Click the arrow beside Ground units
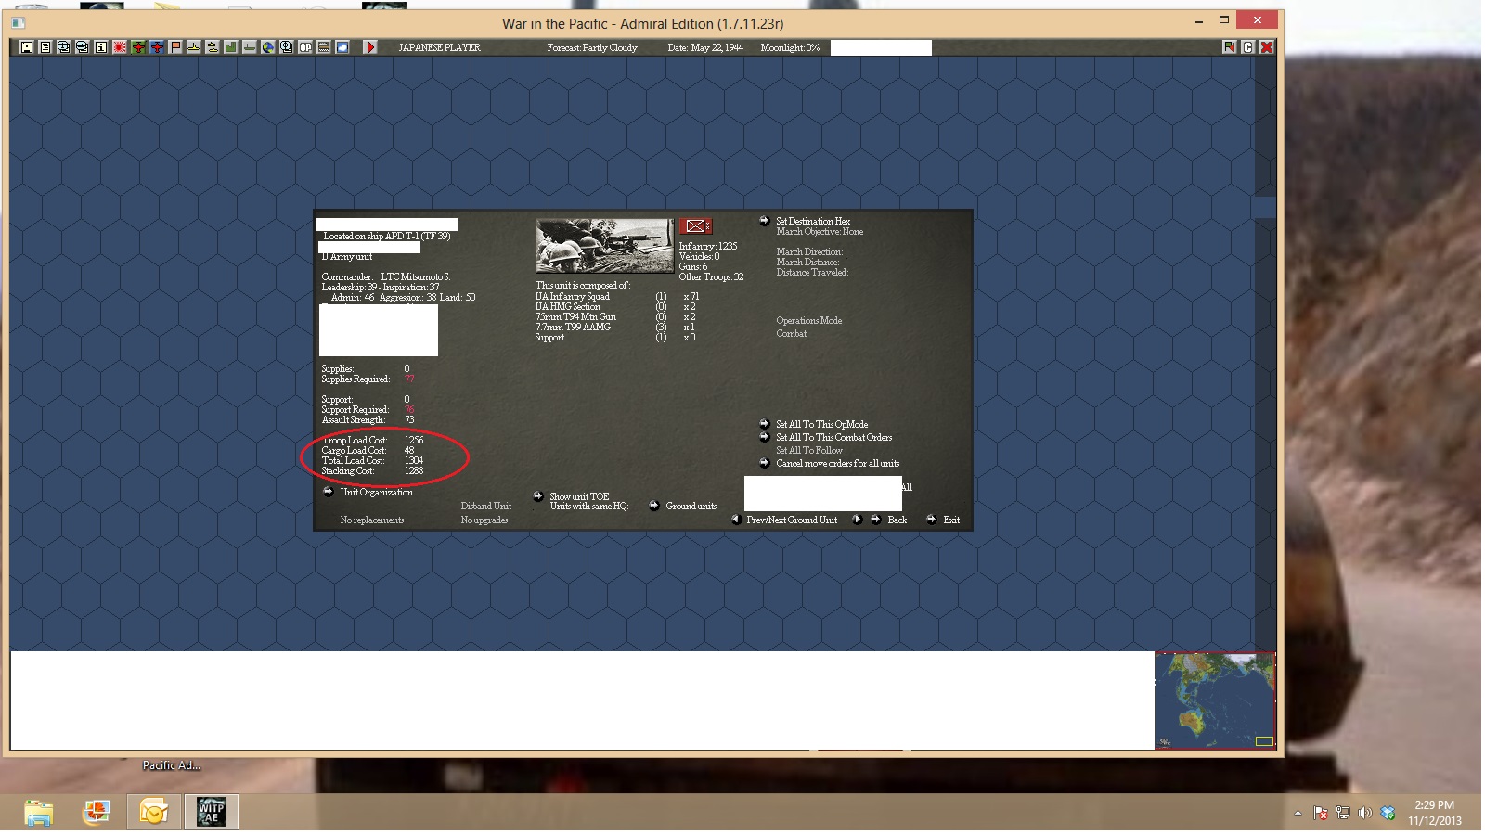This screenshot has height=835, width=1485. click(x=654, y=506)
